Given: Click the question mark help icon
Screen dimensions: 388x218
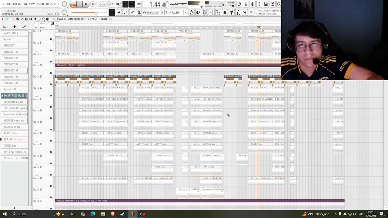Looking at the screenshot, I should tap(259, 4).
